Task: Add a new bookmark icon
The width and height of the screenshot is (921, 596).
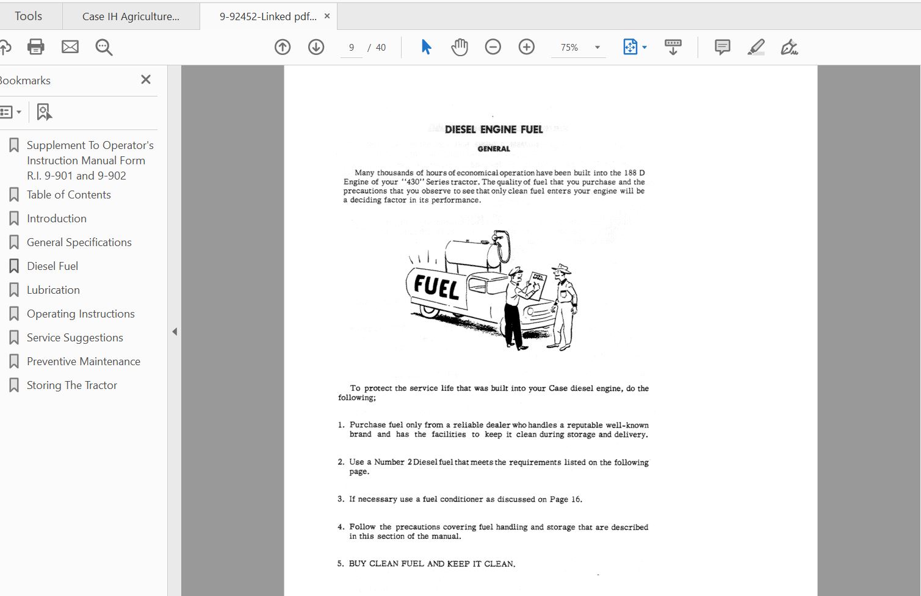Action: point(45,112)
